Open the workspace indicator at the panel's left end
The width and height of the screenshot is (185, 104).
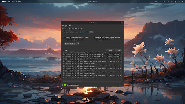(4, 2)
